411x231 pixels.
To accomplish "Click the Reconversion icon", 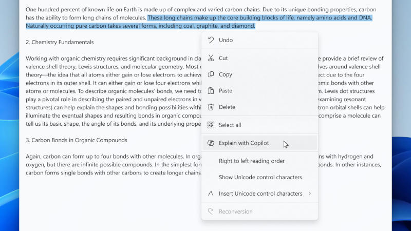I will 211,211.
